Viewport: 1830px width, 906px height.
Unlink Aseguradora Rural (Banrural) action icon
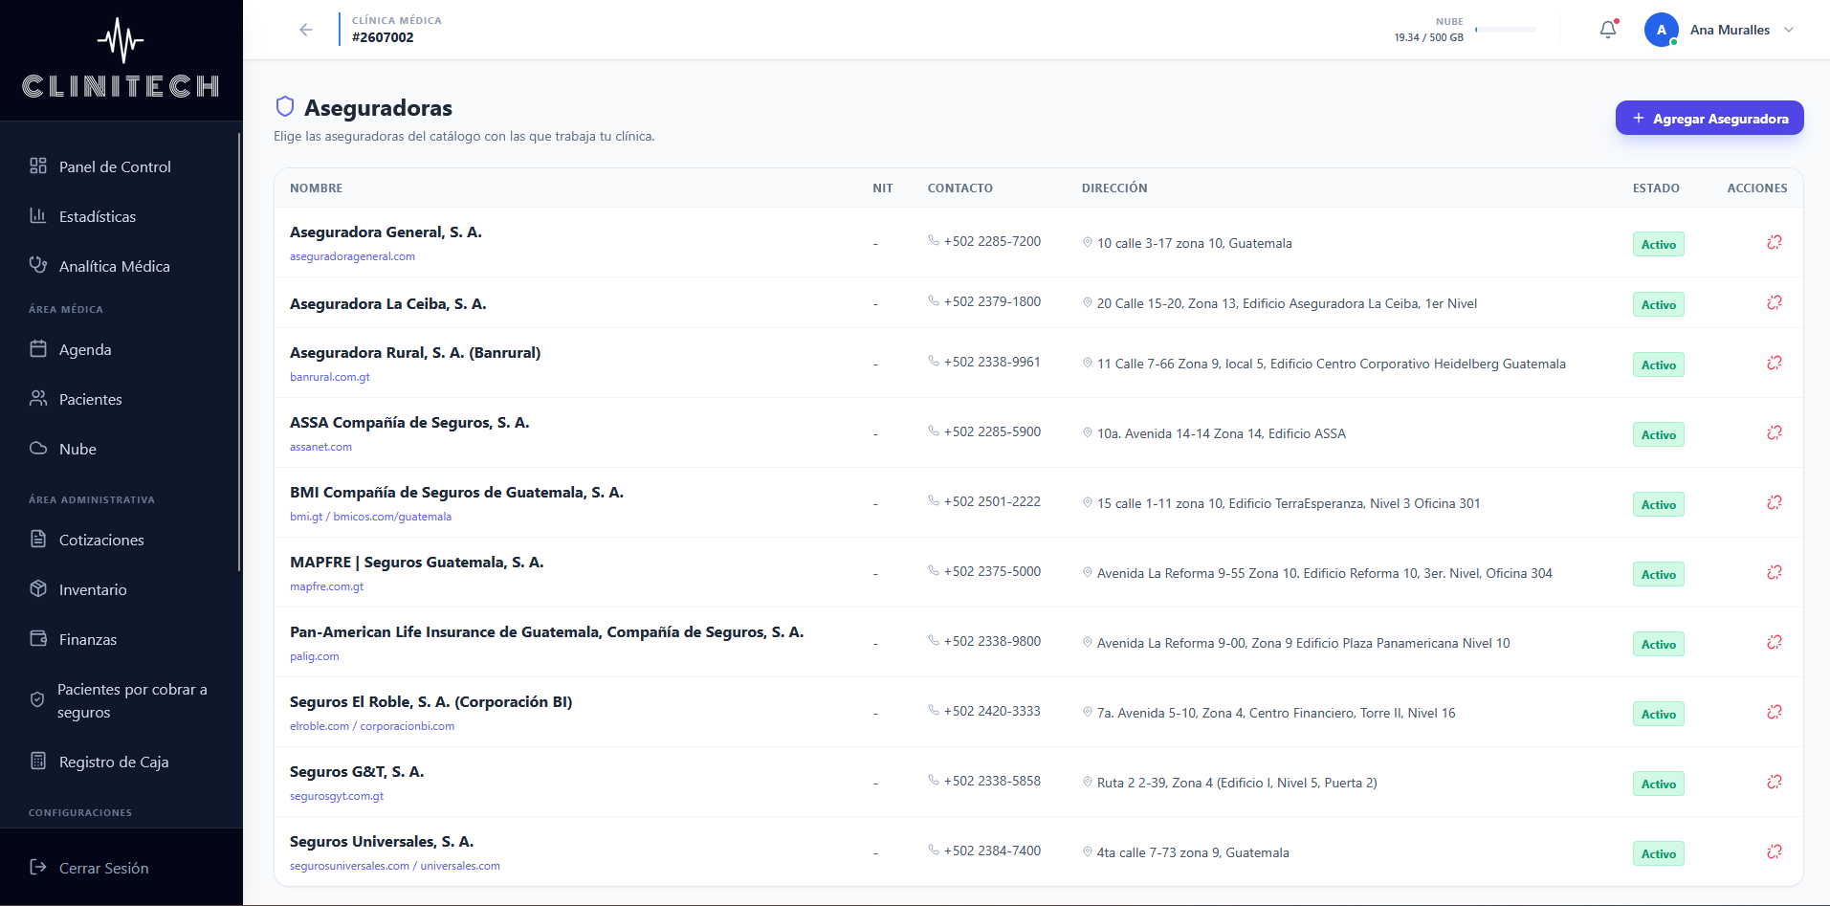1775,363
